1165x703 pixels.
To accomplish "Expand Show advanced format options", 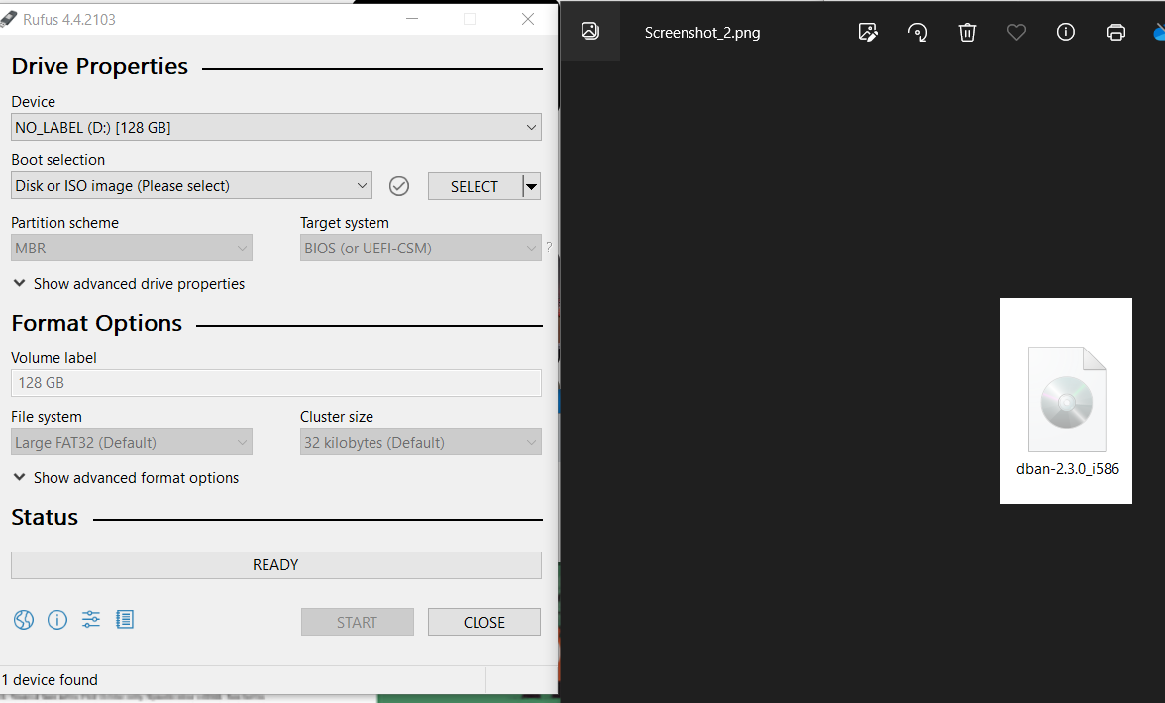I will point(126,478).
